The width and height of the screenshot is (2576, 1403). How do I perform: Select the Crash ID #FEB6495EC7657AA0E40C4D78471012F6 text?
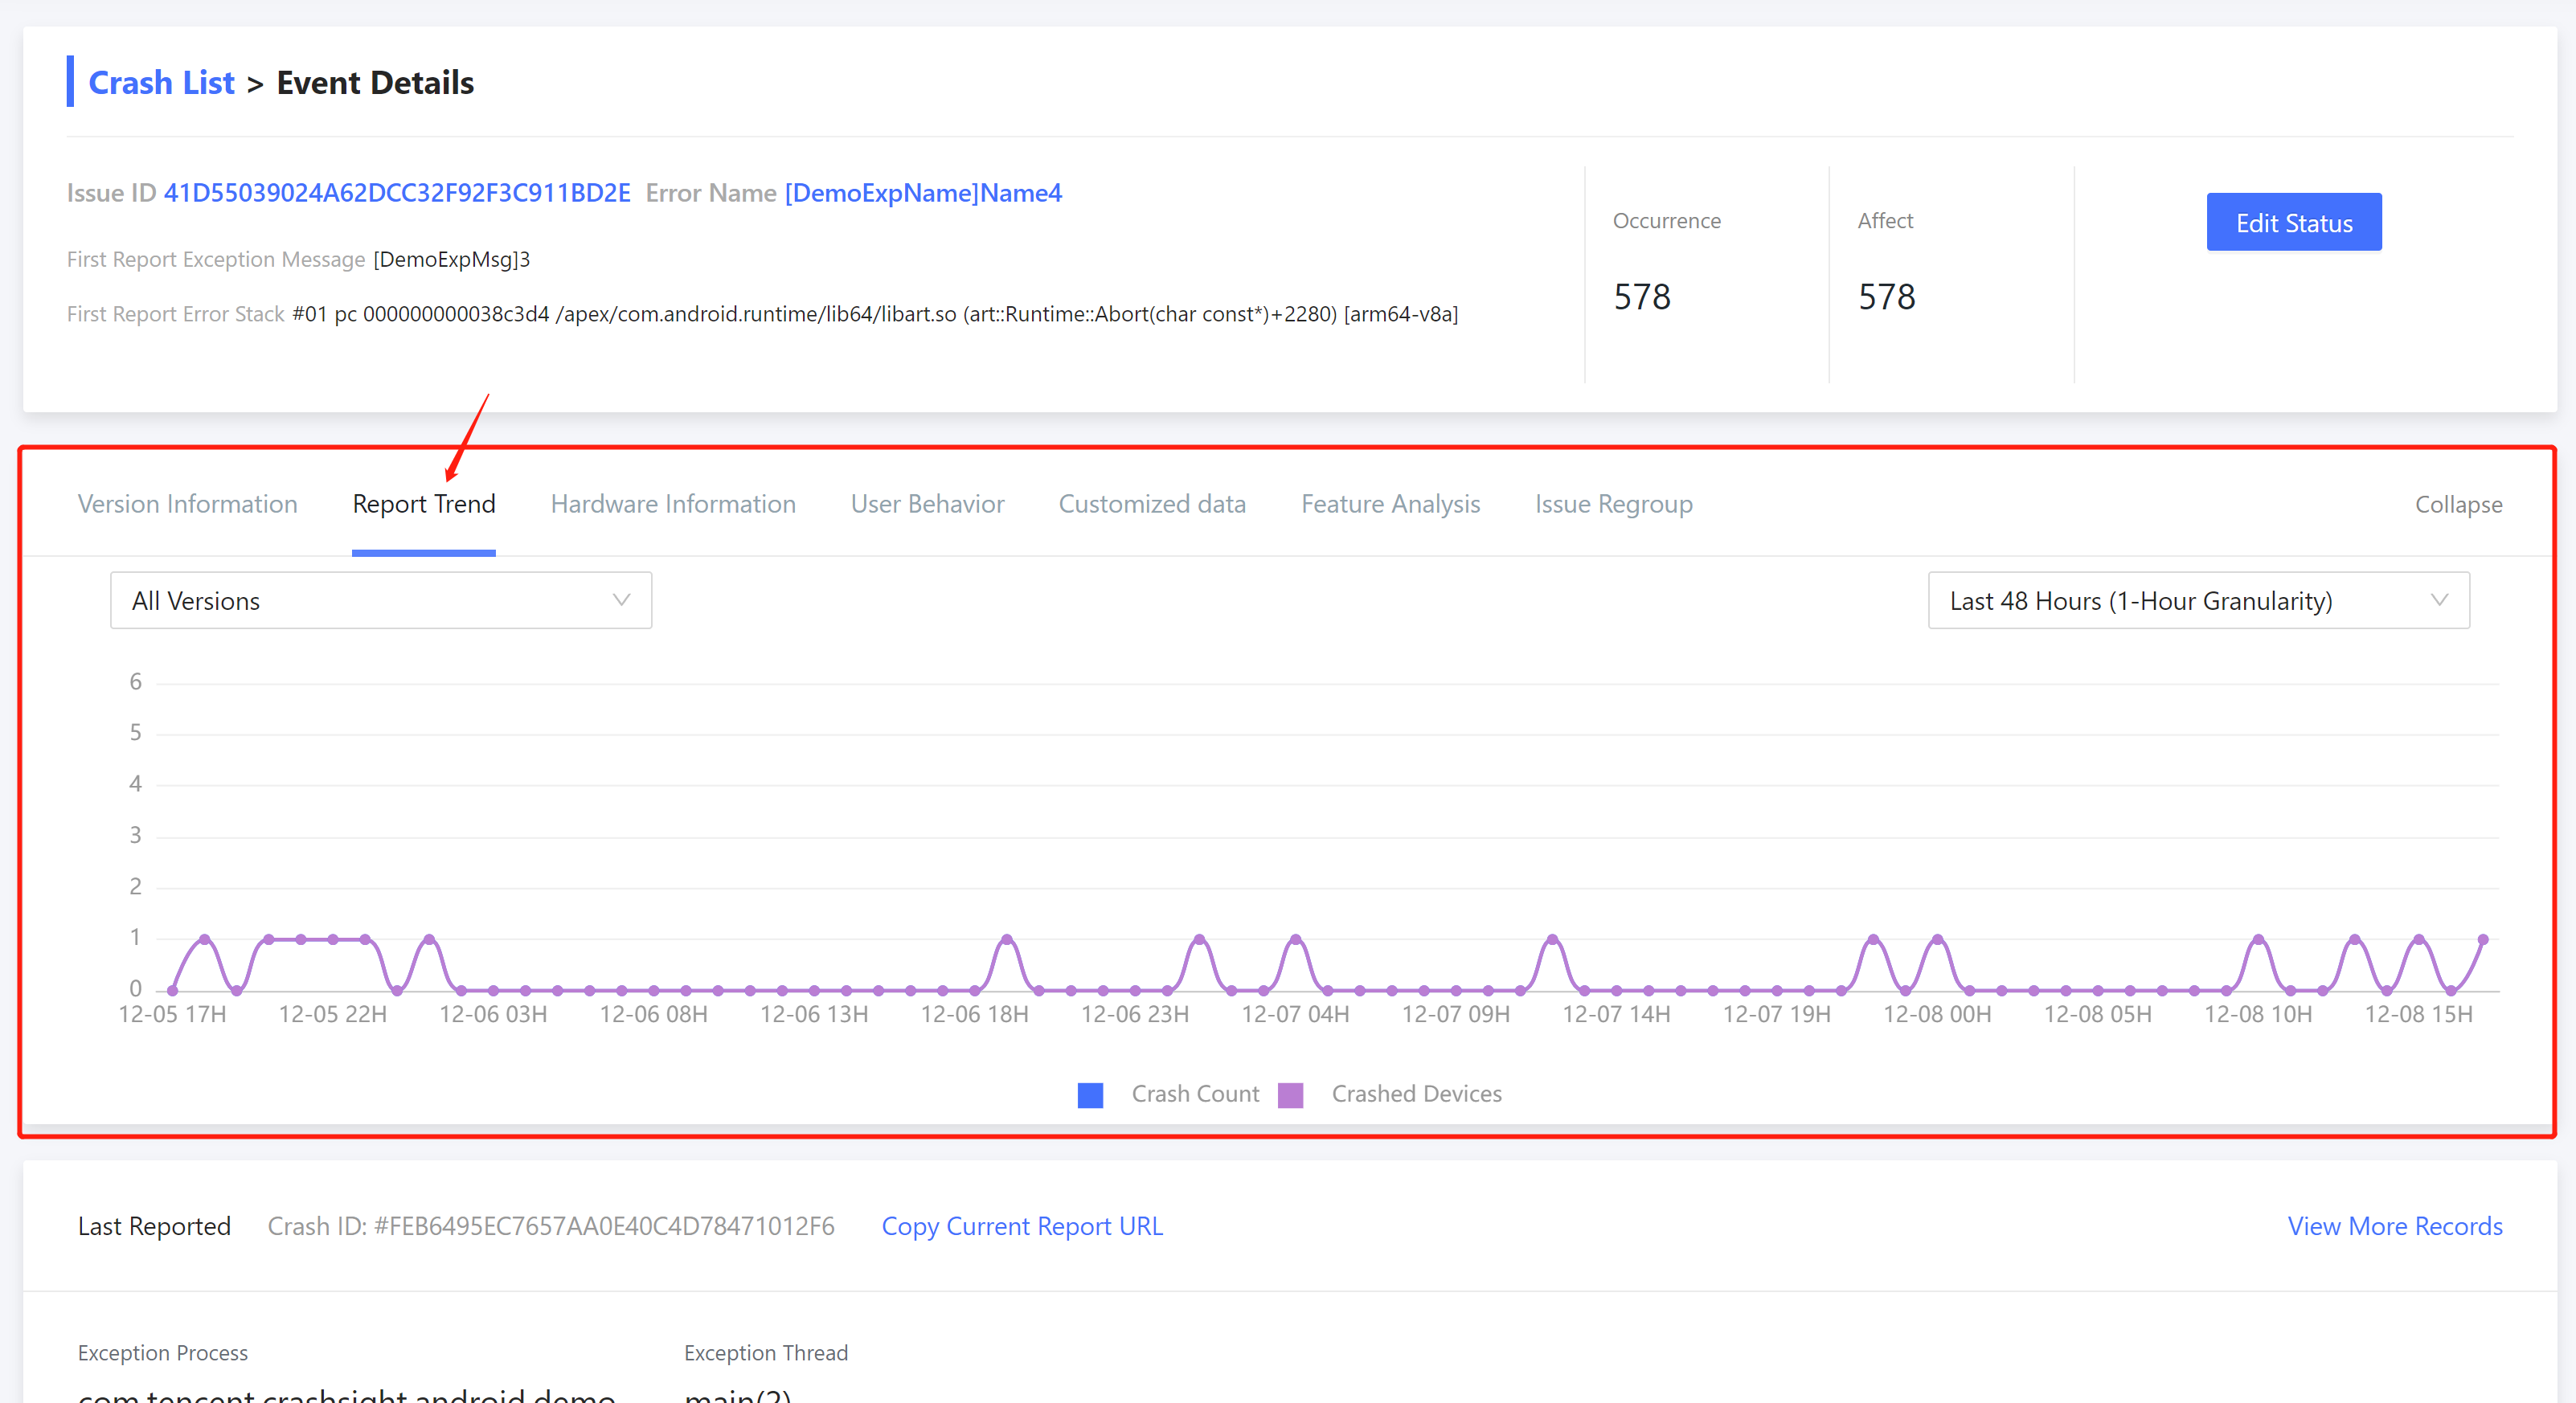pyautogui.click(x=551, y=1226)
